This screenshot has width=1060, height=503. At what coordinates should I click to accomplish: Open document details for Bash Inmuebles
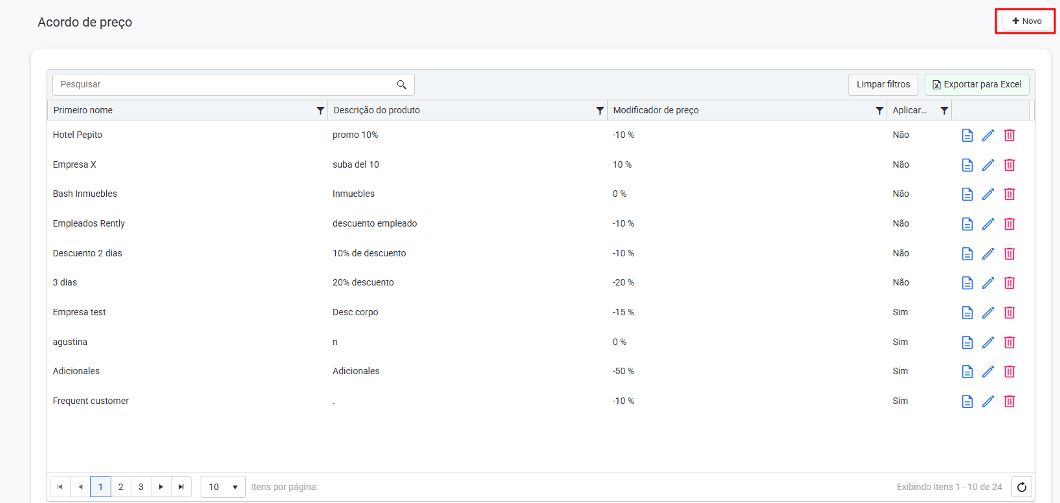tap(967, 194)
